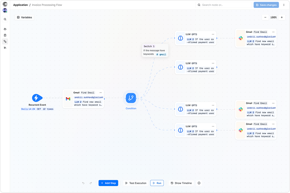Open the options menu on left Gmail Find Email node
Screen dimensions: 290x193
click(101, 92)
